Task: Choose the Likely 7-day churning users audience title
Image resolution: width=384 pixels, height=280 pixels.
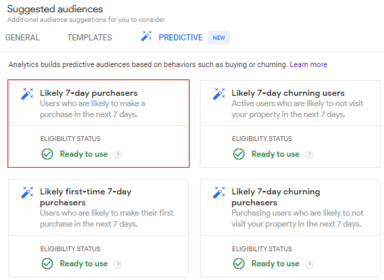Action: 288,93
